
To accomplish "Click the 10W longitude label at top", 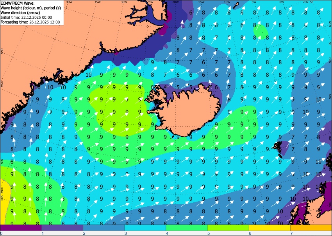I will click(x=227, y=2).
